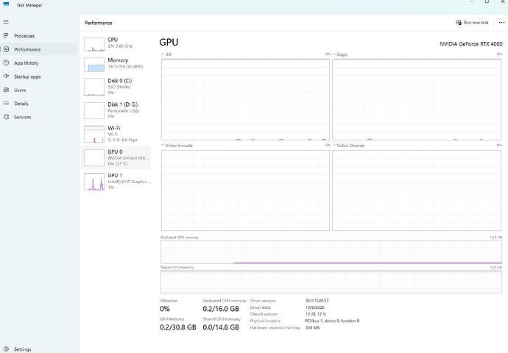Click the DirectX version 12 (FL 12.1) value

pos(316,314)
